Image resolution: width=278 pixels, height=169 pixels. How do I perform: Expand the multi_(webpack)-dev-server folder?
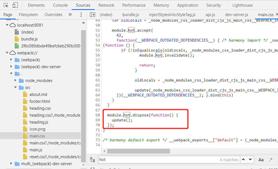[11, 163]
